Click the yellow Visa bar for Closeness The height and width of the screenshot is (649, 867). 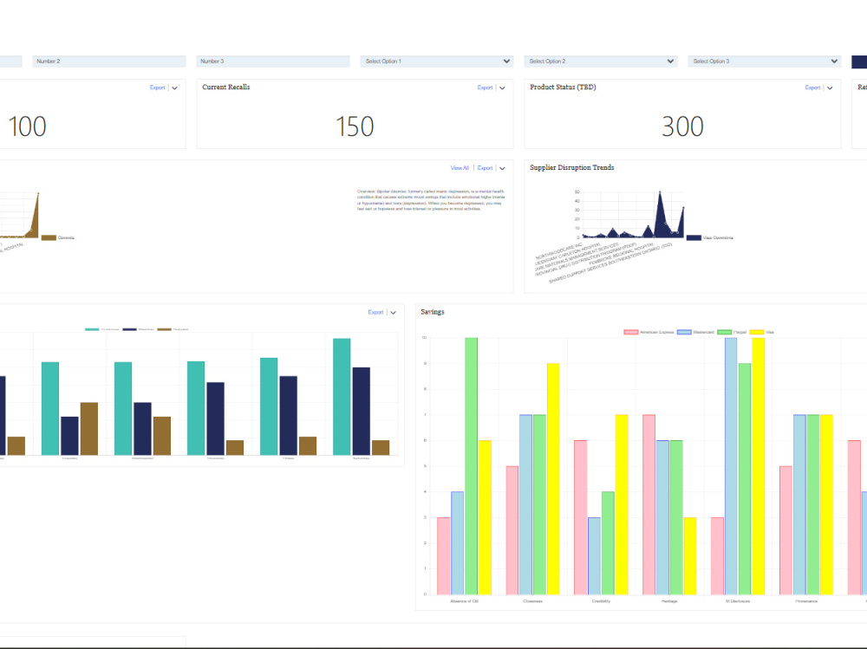click(553, 478)
